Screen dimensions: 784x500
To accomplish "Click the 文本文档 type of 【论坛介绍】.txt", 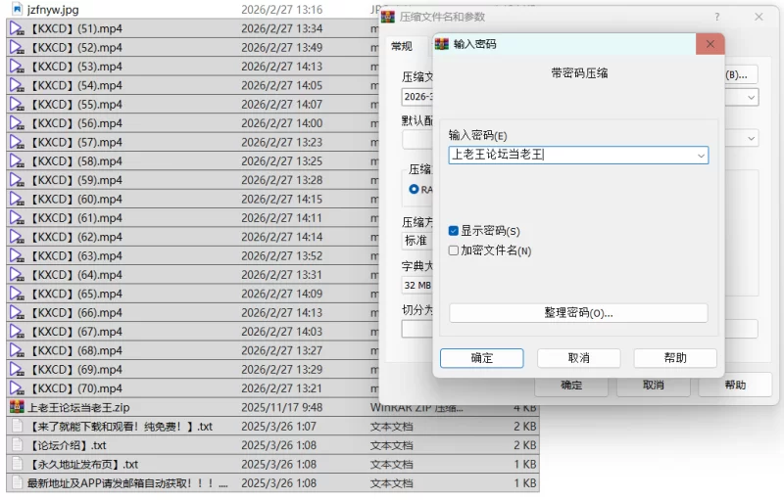I will tap(391, 445).
